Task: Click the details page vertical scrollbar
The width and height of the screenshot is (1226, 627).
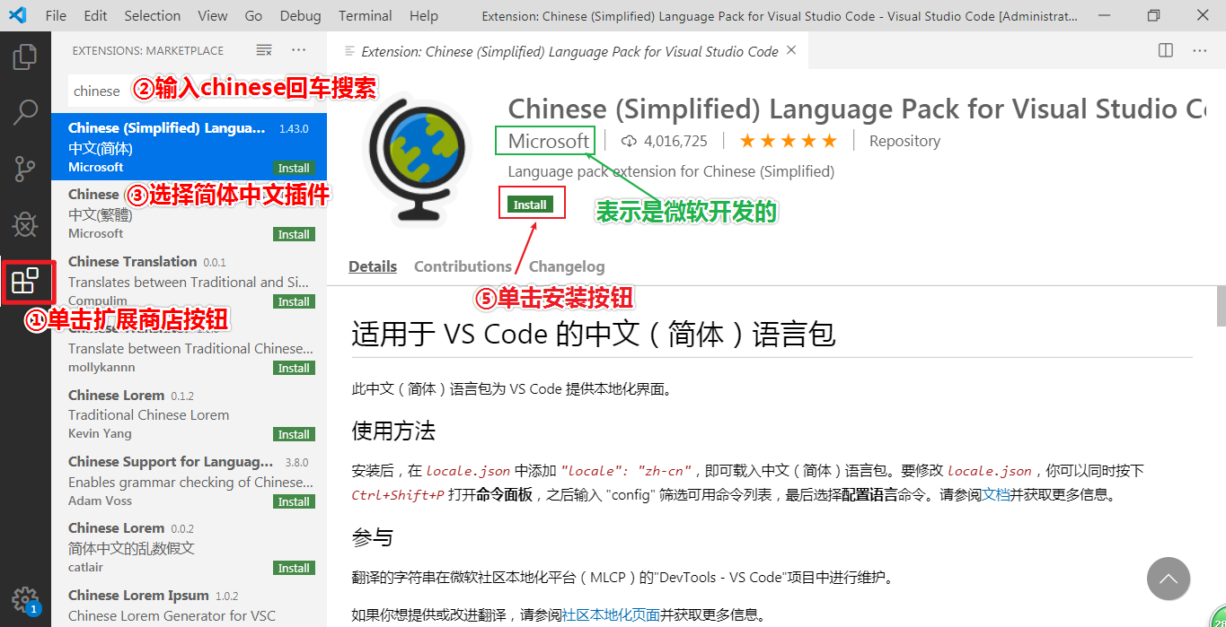Action: 1221,306
